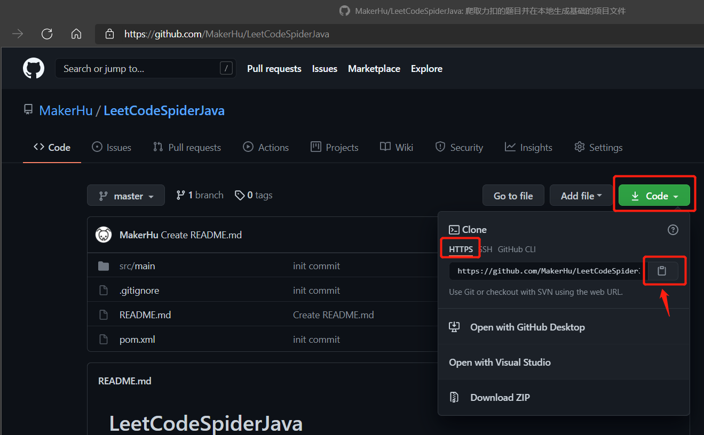
Task: Switch to the Actions tab
Action: pos(266,148)
